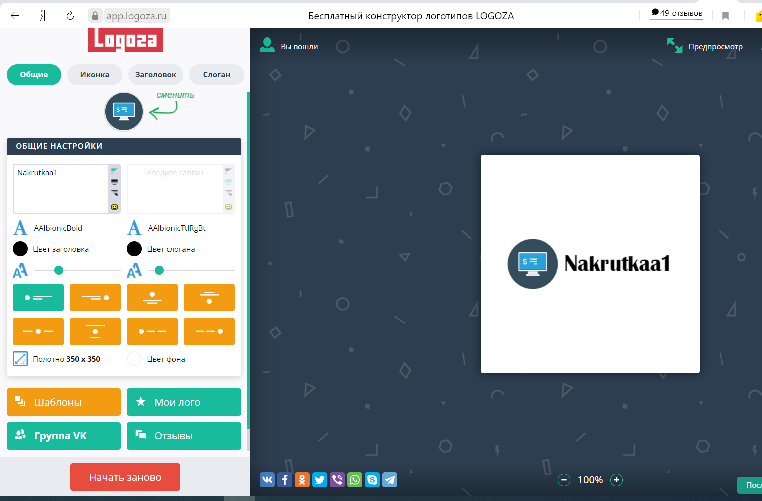Open canvas size 350 x 350 options
The width and height of the screenshot is (762, 501).
66,359
